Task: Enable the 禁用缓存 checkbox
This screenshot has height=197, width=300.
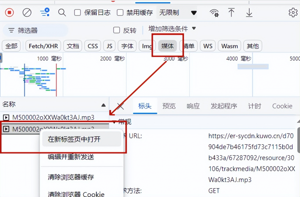Action: [x=120, y=12]
